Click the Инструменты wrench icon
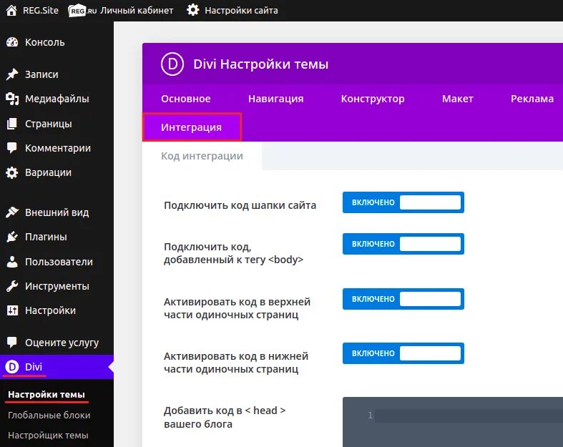 click(x=12, y=286)
